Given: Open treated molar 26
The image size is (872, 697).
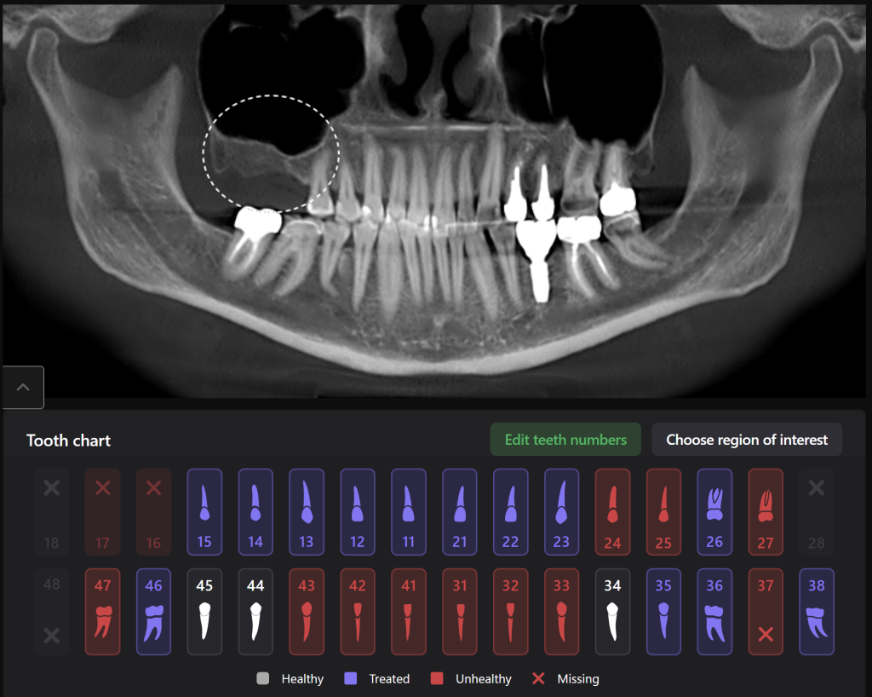Looking at the screenshot, I should click(714, 511).
